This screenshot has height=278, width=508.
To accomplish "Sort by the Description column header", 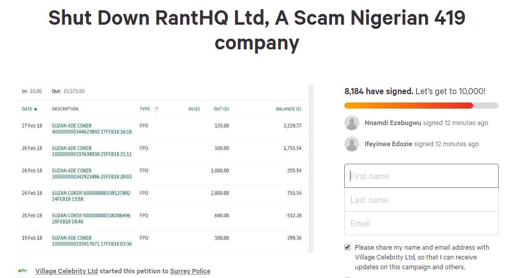I will pos(65,109).
